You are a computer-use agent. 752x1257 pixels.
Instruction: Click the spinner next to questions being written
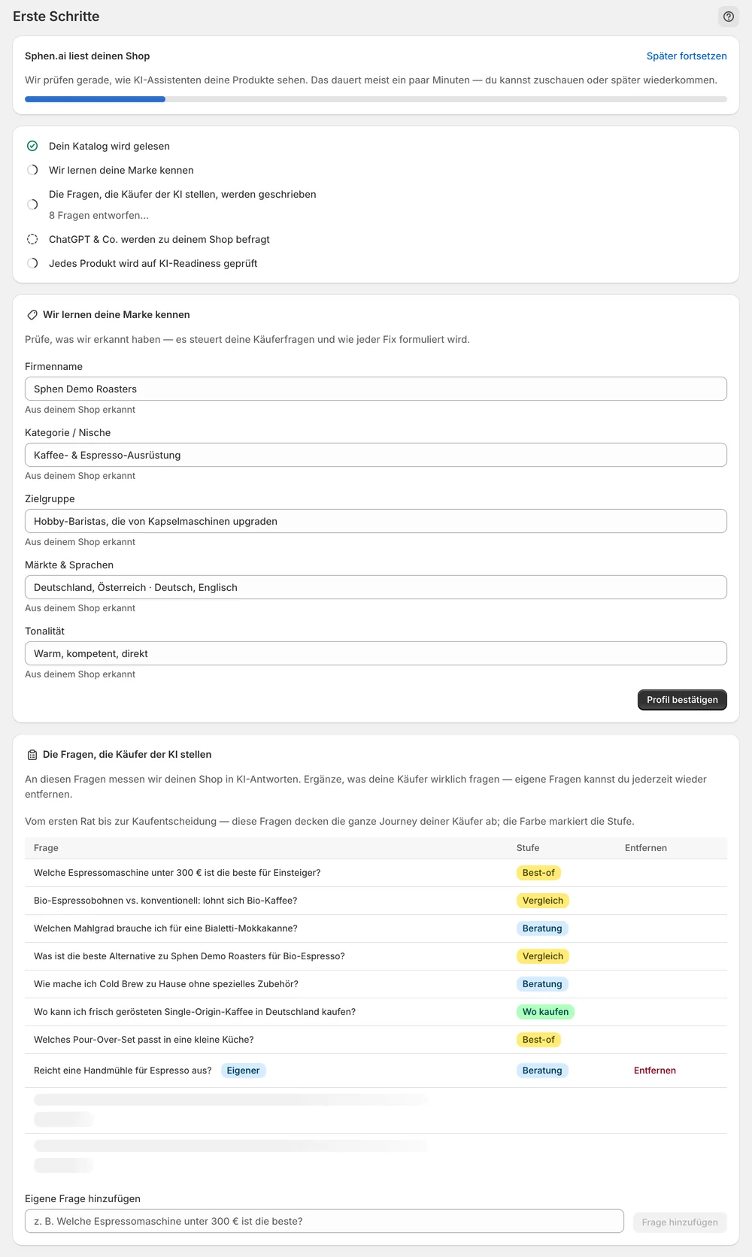coord(32,204)
